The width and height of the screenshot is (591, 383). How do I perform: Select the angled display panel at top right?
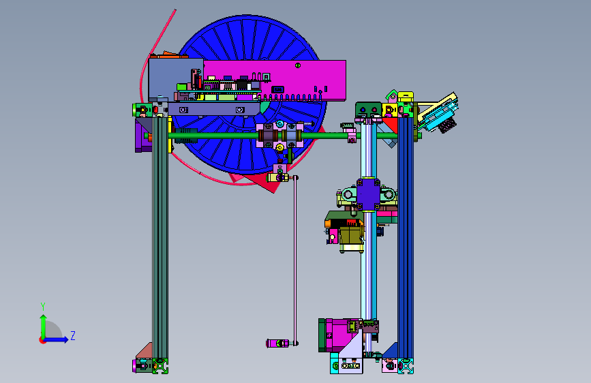439,111
